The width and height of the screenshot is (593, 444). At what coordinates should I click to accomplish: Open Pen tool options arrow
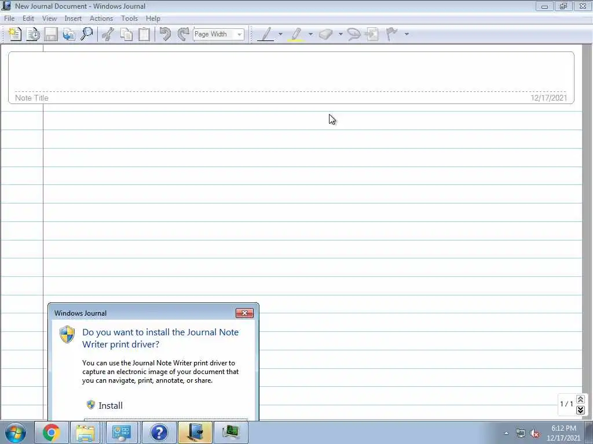280,34
